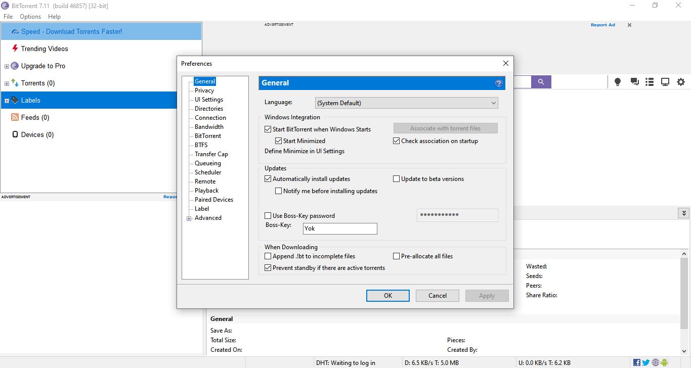Click the Labels tag icon
The height and width of the screenshot is (368, 691).
[x=15, y=100]
